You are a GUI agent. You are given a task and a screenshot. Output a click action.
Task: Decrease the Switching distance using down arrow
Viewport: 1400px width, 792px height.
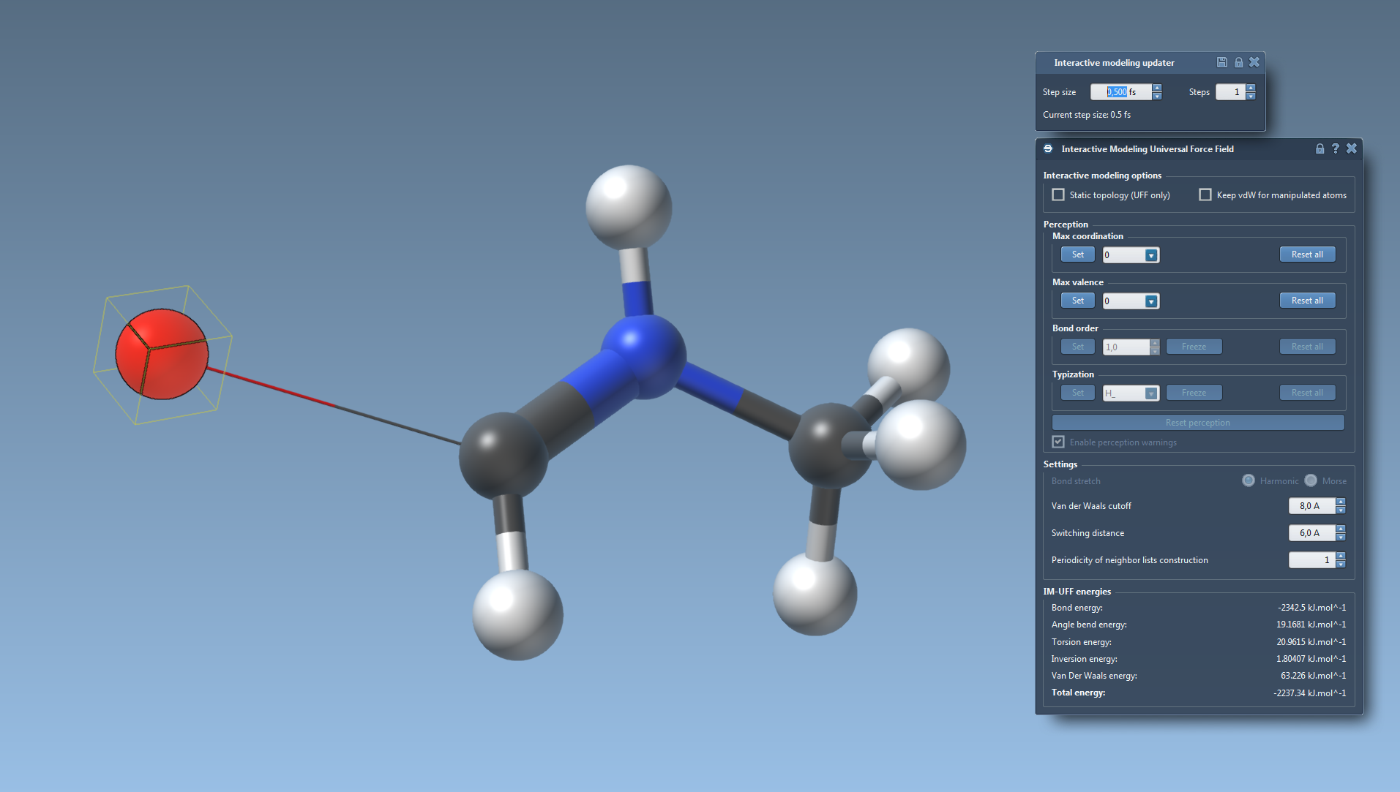coord(1341,537)
